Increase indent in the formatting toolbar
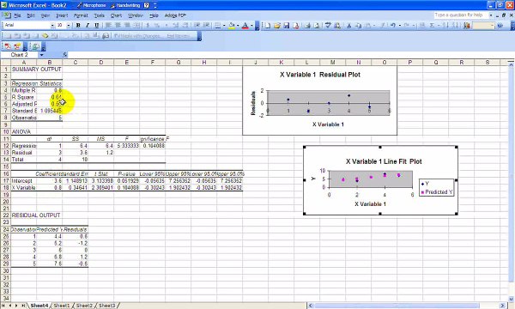Image resolution: width=515 pixels, height=309 pixels. [206, 25]
